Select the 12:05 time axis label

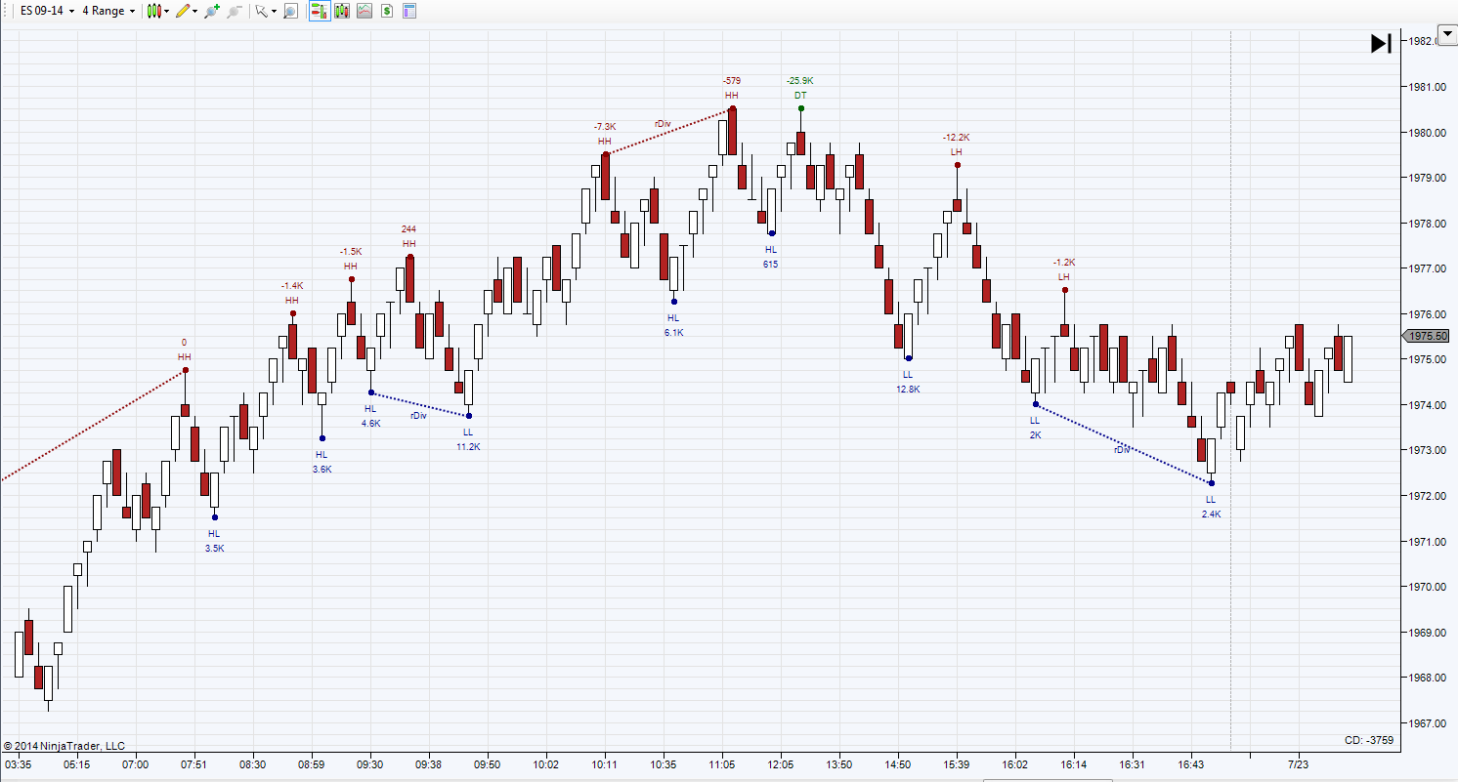781,763
